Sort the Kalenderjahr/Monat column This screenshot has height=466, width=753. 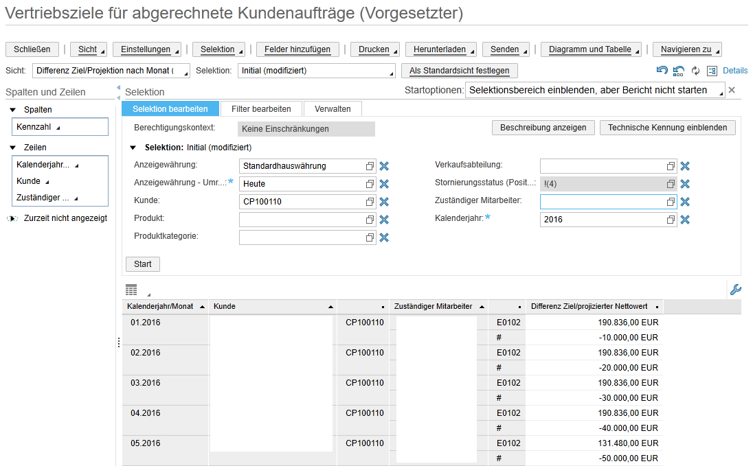pyautogui.click(x=202, y=307)
